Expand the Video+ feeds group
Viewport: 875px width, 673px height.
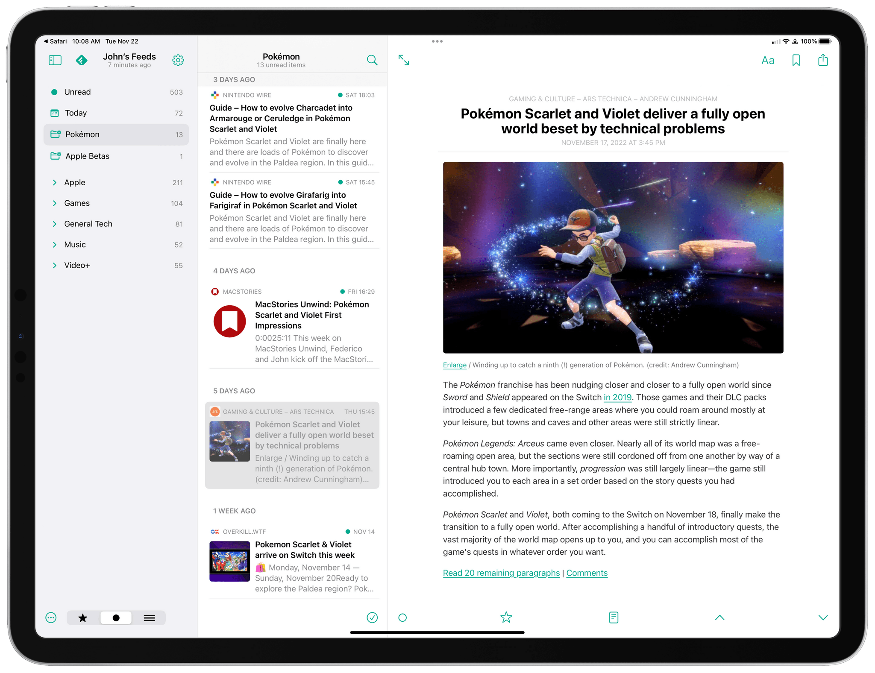[x=53, y=265]
